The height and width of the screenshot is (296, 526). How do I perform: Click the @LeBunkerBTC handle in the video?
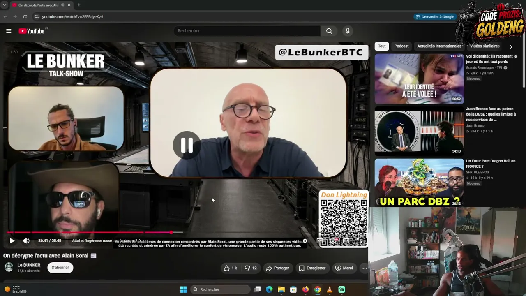[321, 52]
